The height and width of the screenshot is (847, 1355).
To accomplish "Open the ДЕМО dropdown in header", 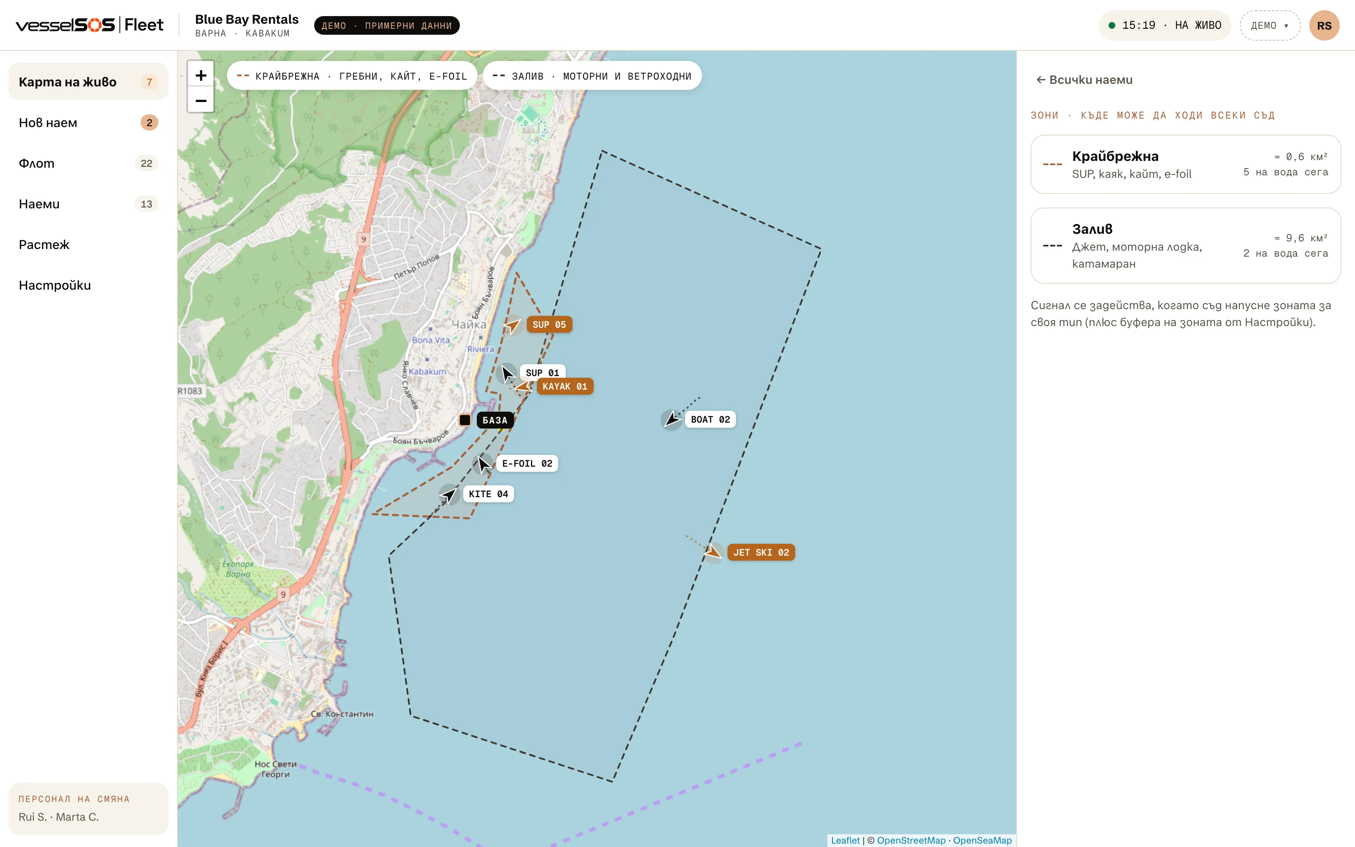I will tap(1269, 26).
